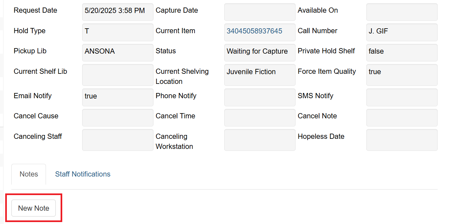Image resolution: width=451 pixels, height=224 pixels.
Task: Click the New Note button
Action: (34, 208)
